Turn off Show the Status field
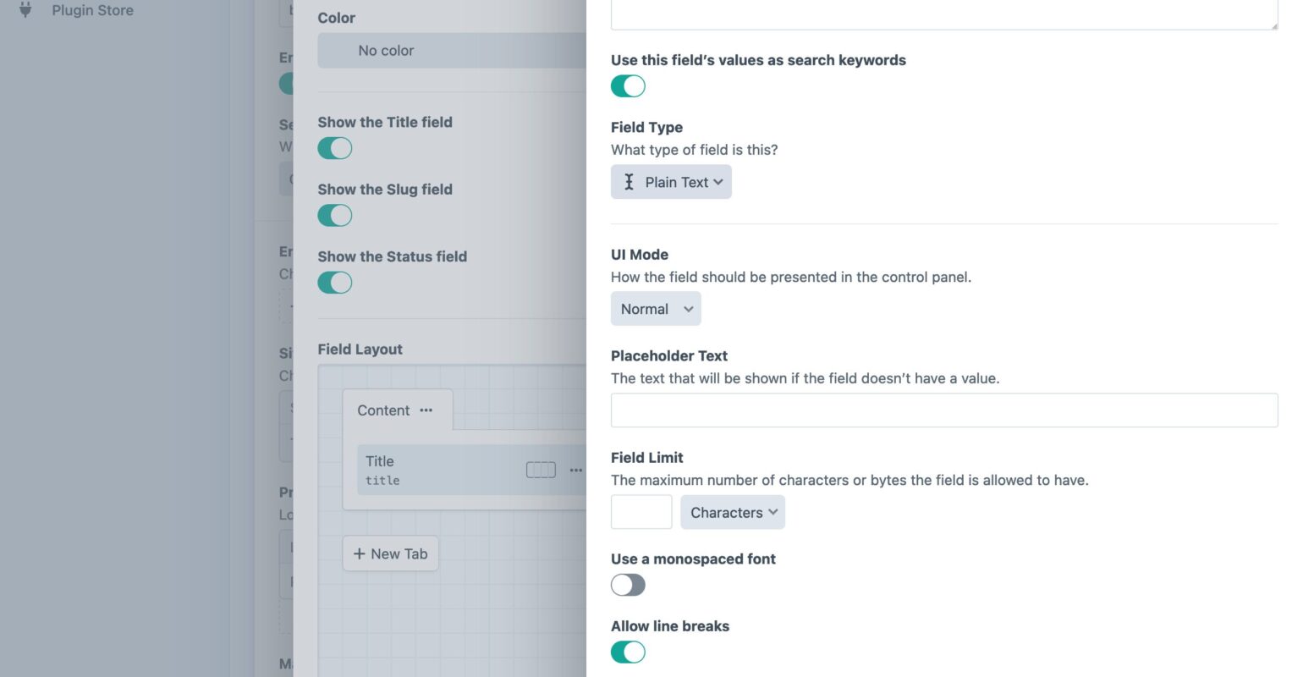The height and width of the screenshot is (677, 1303). pyautogui.click(x=335, y=283)
